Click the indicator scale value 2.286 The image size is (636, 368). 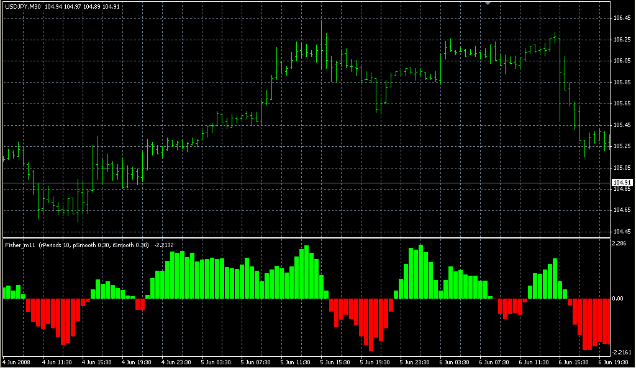pyautogui.click(x=619, y=243)
